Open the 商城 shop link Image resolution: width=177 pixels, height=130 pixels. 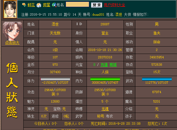click(x=113, y=65)
